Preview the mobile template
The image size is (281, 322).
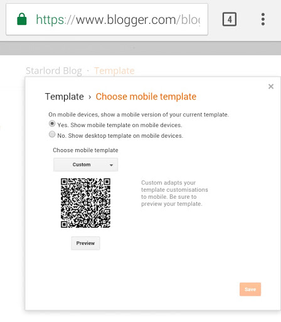85,243
